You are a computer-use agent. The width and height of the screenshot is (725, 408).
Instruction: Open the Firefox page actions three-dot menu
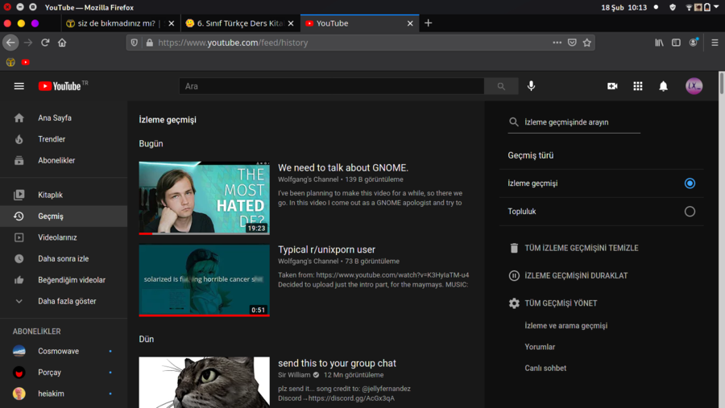point(557,43)
